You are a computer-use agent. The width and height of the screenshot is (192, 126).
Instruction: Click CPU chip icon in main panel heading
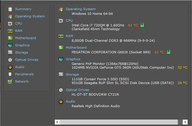pos(61,21)
